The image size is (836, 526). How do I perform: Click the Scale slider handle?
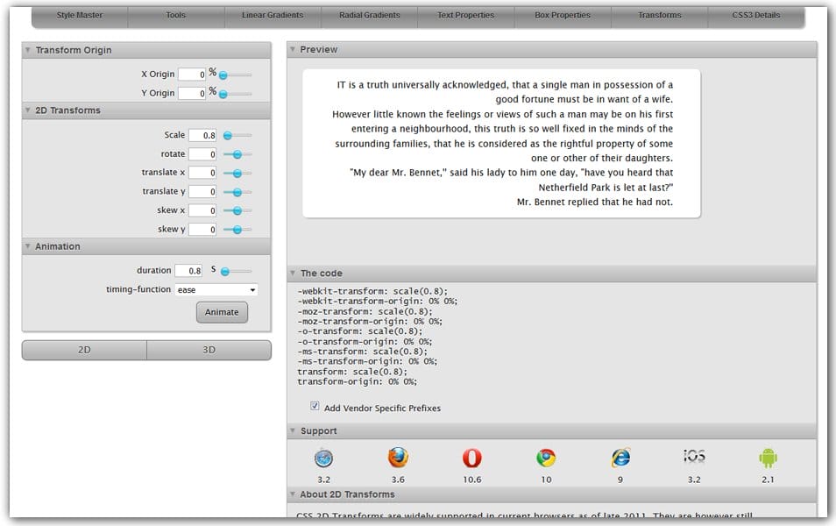[x=228, y=136]
